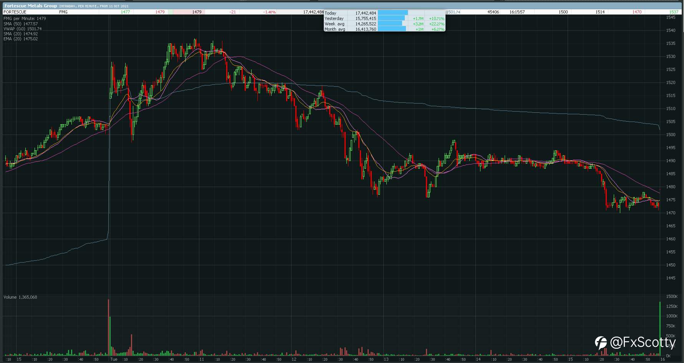
Task: Click the Month avg row in volume tooltip
Action: tap(384, 29)
